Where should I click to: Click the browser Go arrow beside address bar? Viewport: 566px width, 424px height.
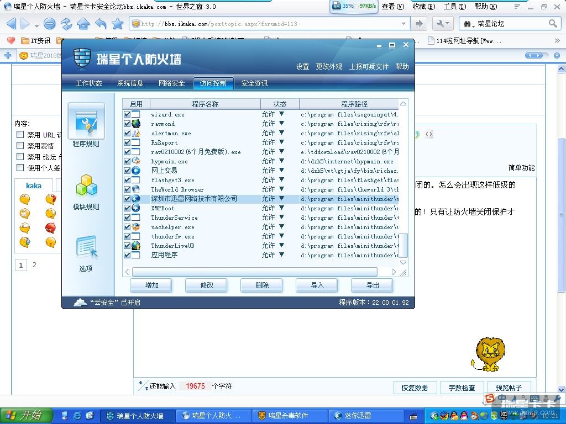419,24
